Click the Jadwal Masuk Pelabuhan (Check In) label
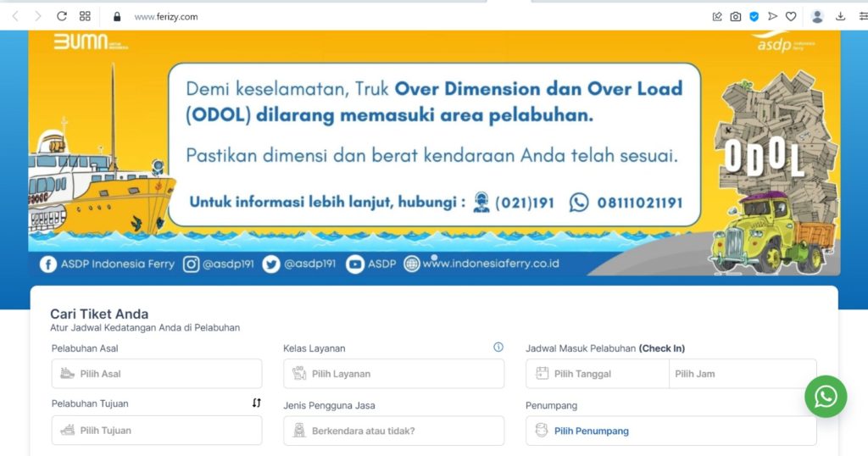The height and width of the screenshot is (456, 868). pyautogui.click(x=605, y=348)
